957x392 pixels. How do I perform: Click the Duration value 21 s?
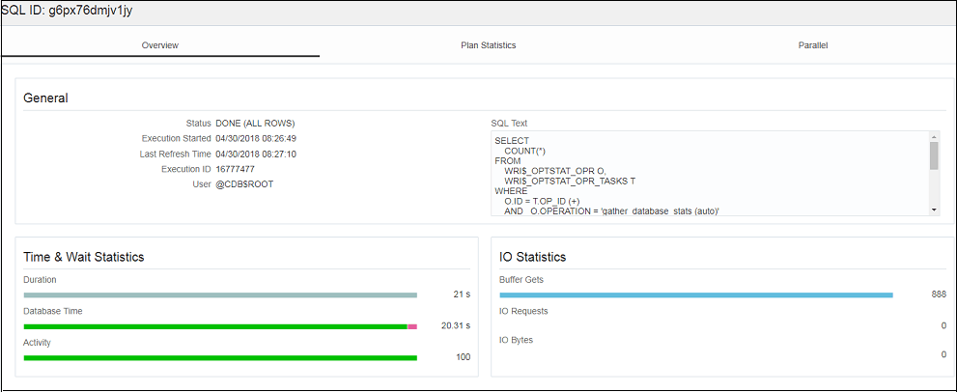[x=462, y=294]
